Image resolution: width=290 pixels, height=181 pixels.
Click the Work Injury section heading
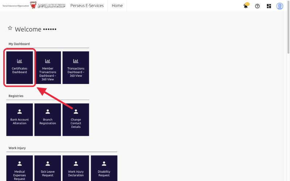pyautogui.click(x=17, y=148)
